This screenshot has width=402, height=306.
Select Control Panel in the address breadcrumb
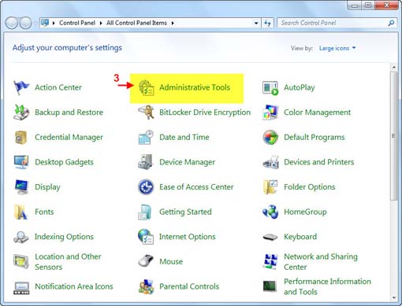[x=77, y=23]
